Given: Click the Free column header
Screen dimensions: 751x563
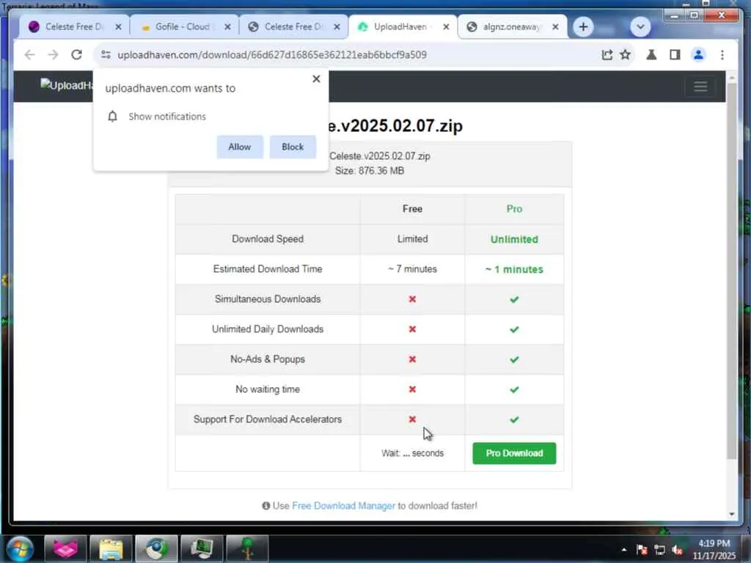Looking at the screenshot, I should click(412, 209).
